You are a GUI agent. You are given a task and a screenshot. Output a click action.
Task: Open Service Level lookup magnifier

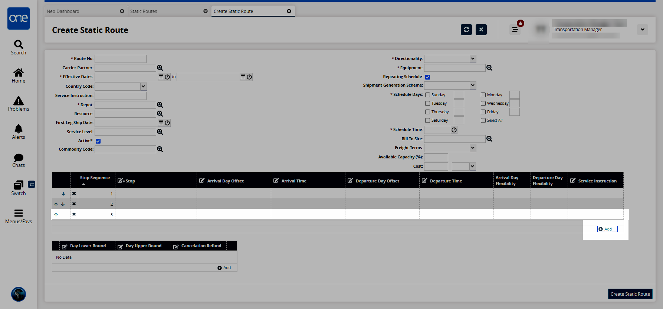(x=160, y=132)
